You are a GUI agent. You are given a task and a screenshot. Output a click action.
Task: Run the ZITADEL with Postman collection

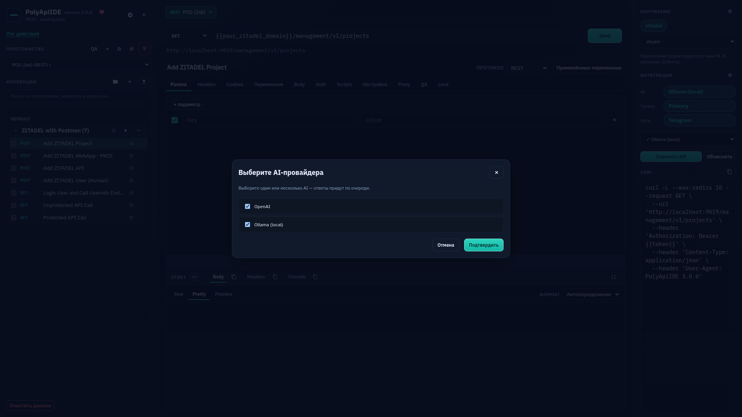126,131
